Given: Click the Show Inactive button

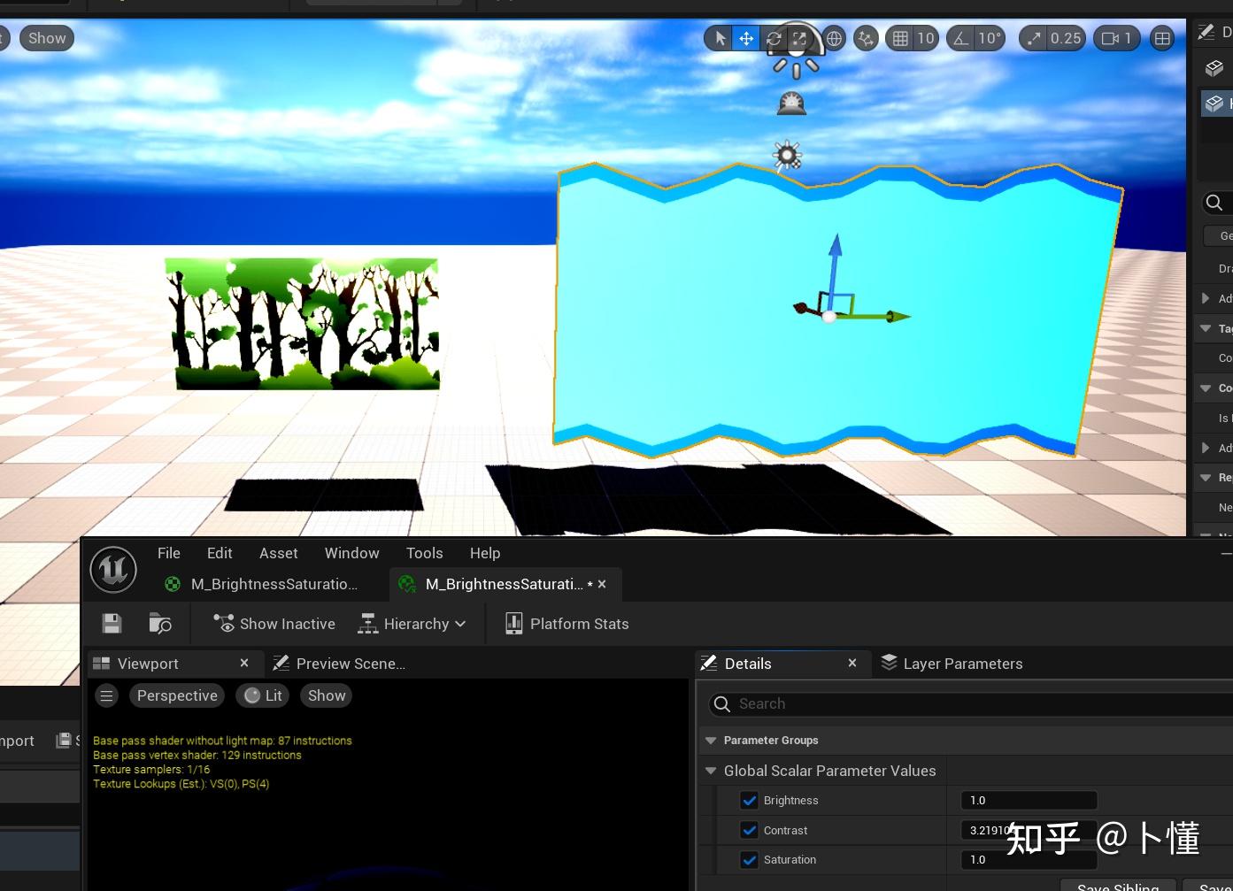Looking at the screenshot, I should (x=274, y=623).
